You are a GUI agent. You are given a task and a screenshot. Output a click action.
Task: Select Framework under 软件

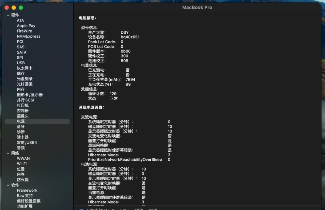27,190
